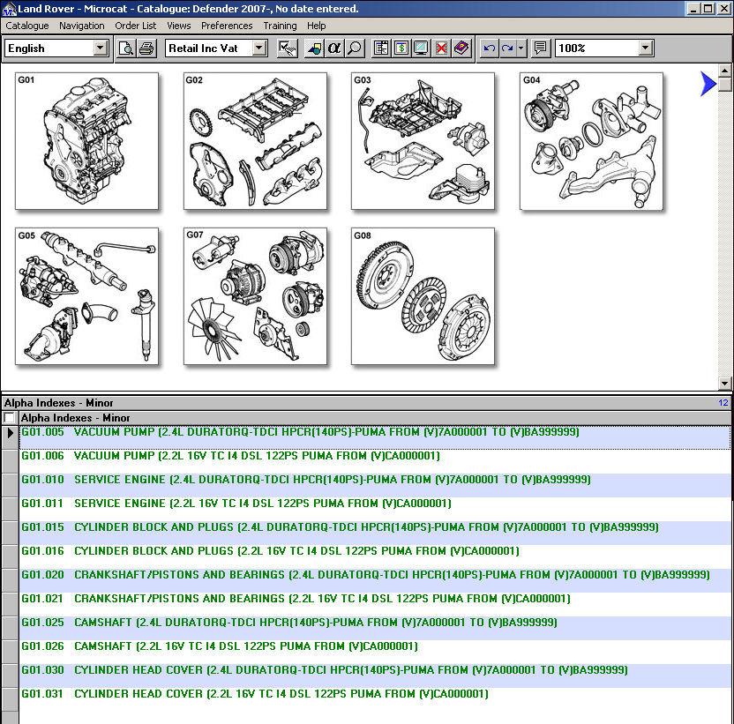This screenshot has height=724, width=734.
Task: Click the book icon in toolbar
Action: (x=461, y=49)
